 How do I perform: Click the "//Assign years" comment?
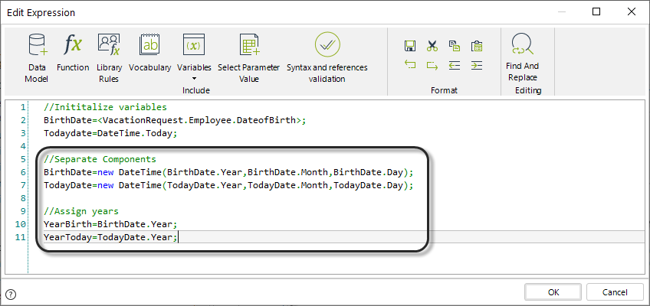tap(81, 211)
